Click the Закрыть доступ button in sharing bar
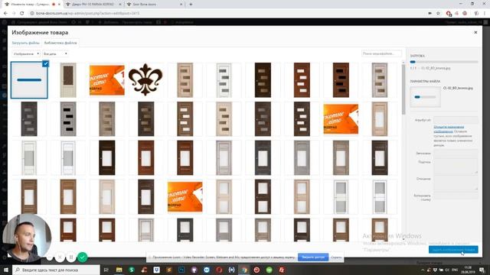The image size is (490, 275). coord(313,257)
